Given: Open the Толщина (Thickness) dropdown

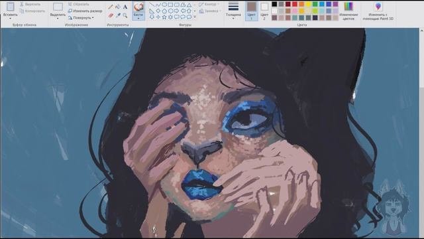Looking at the screenshot, I should tap(233, 11).
